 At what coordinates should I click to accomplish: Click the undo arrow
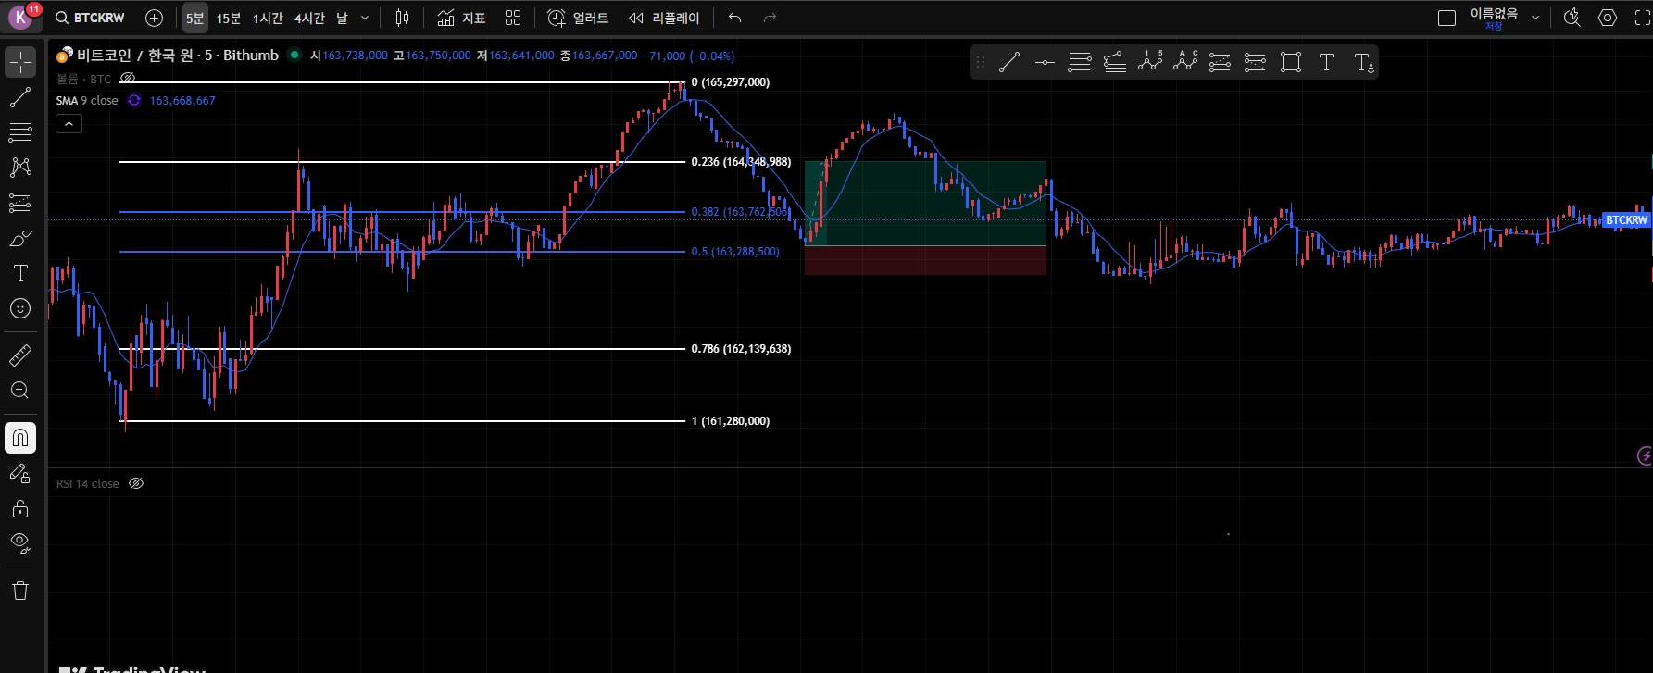click(735, 18)
